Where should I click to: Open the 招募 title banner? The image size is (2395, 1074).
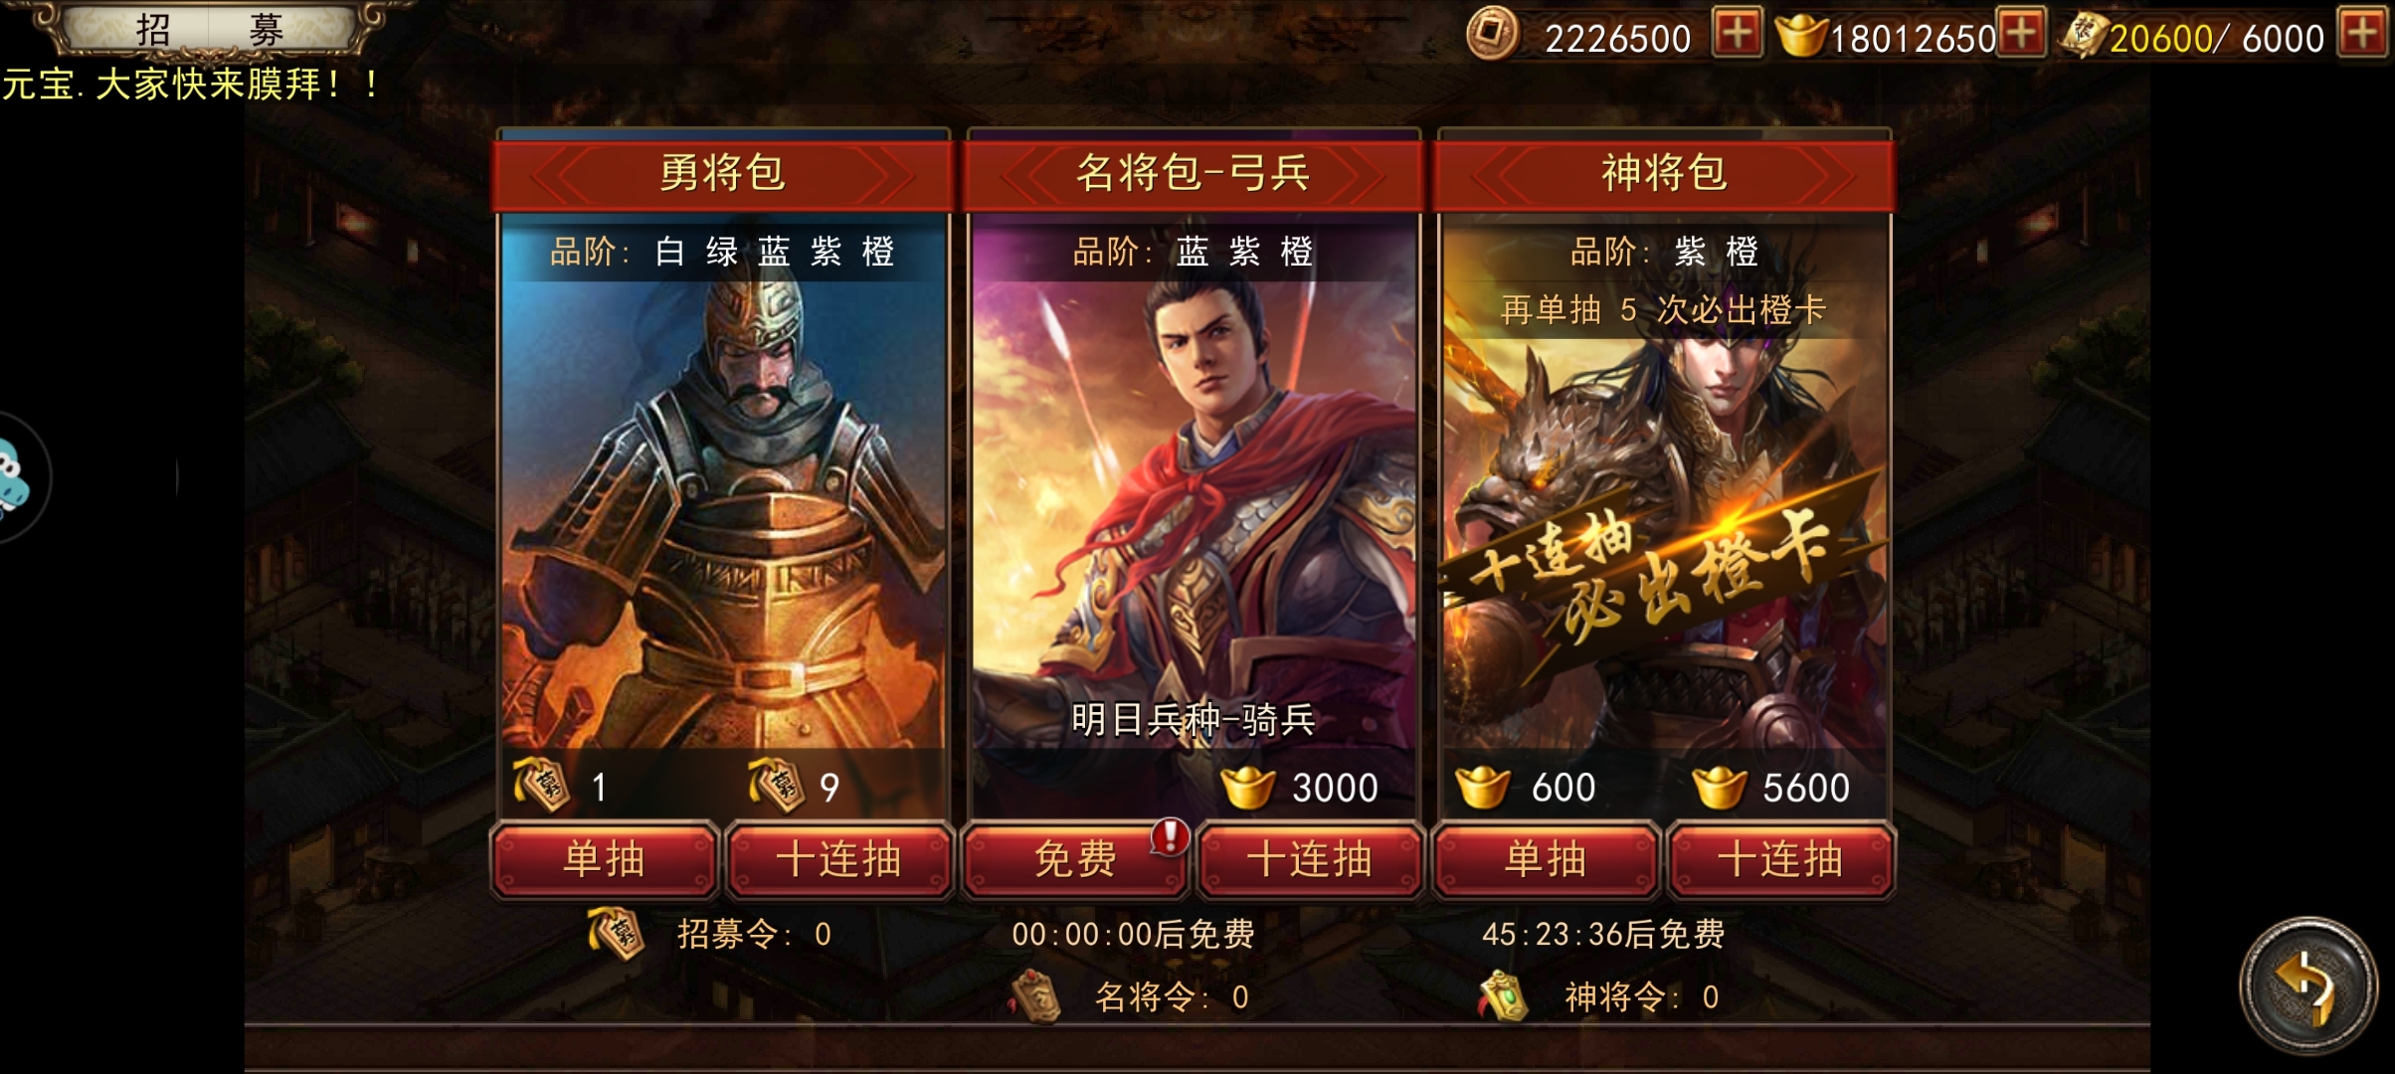click(x=209, y=29)
